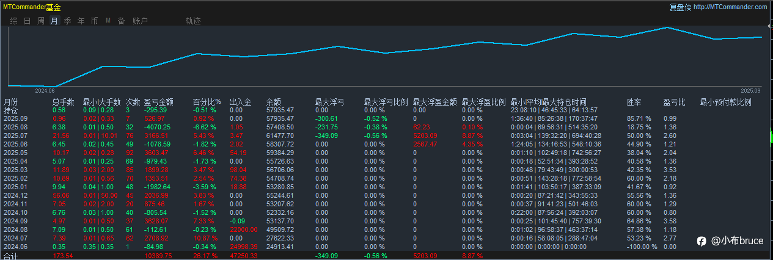Image resolution: width=773 pixels, height=260 pixels.
Task: Open the 账户 account tab
Action: pos(140,21)
